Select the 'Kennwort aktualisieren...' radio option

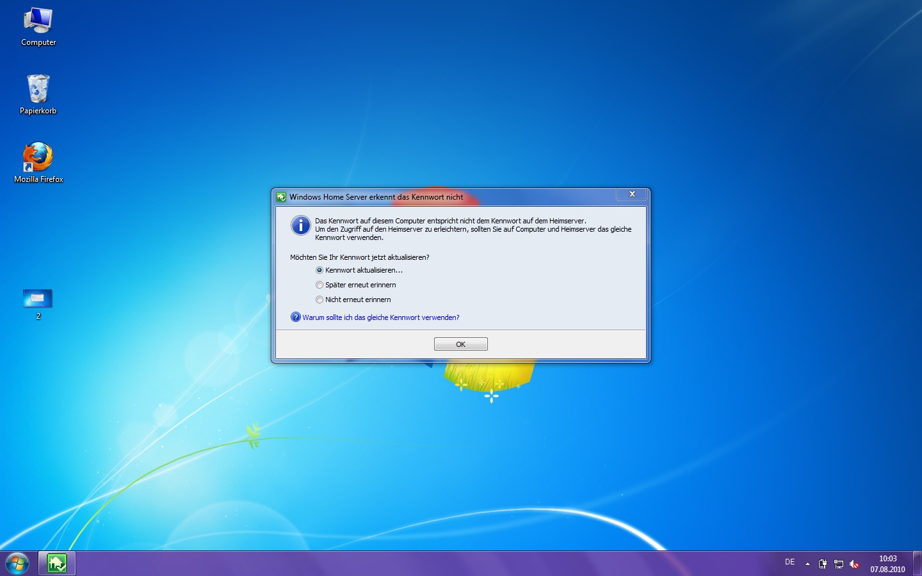(x=319, y=270)
